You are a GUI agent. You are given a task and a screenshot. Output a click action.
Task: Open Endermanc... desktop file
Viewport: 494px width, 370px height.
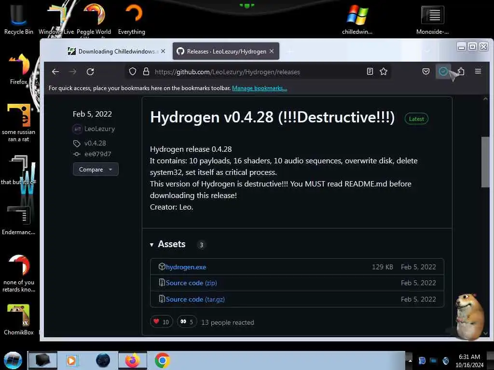tap(19, 220)
